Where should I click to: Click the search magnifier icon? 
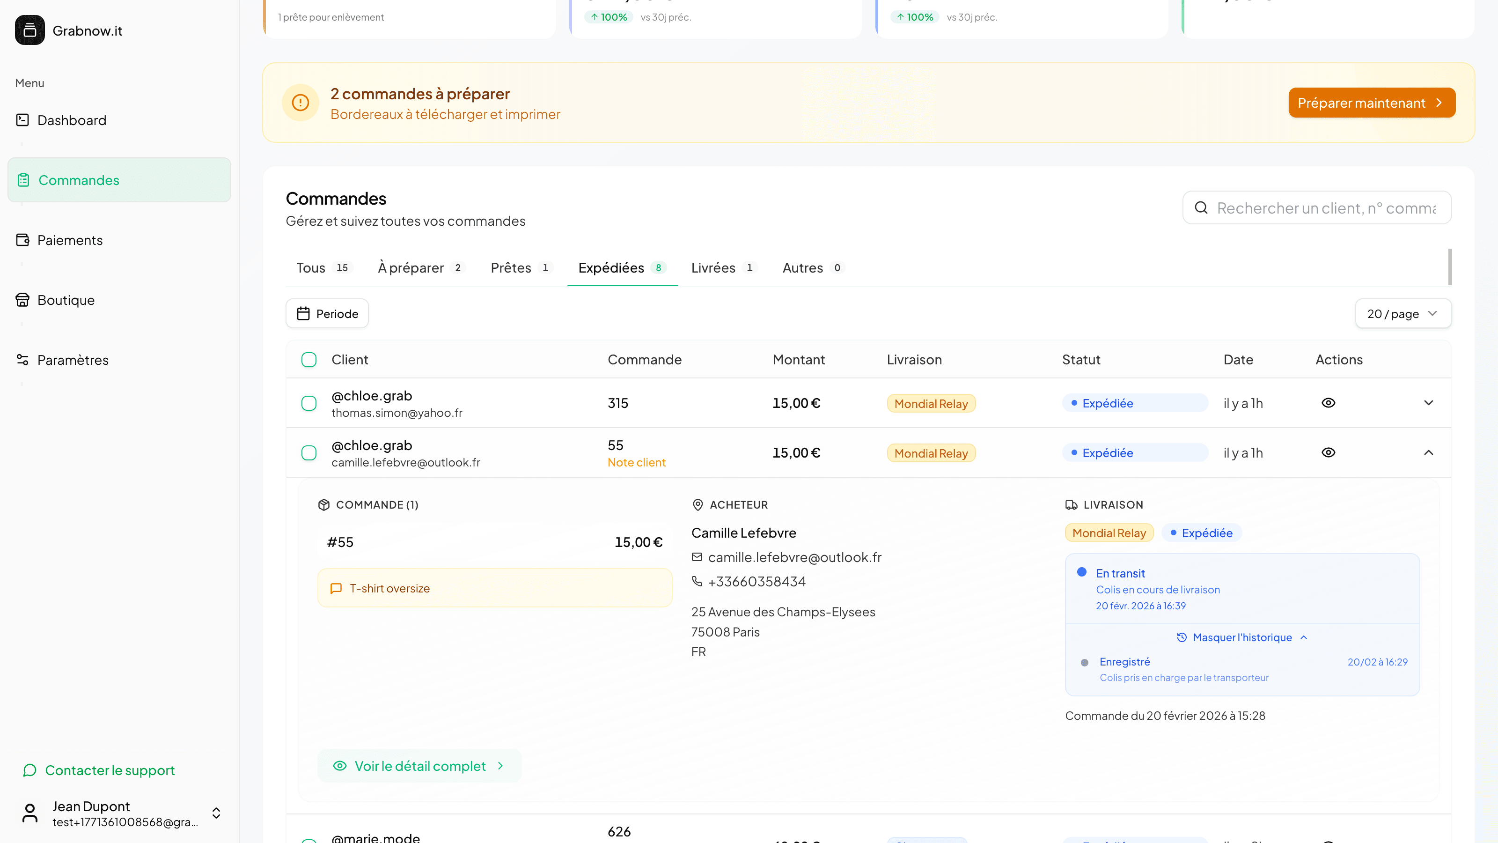pyautogui.click(x=1201, y=207)
